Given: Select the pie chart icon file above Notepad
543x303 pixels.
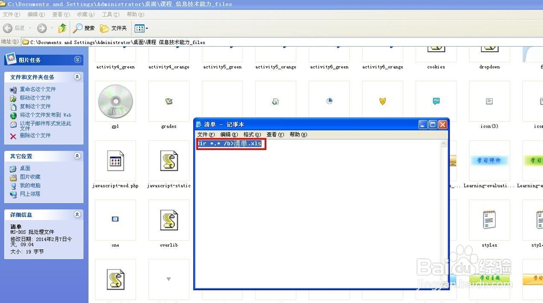Looking at the screenshot, I should click(x=330, y=101).
